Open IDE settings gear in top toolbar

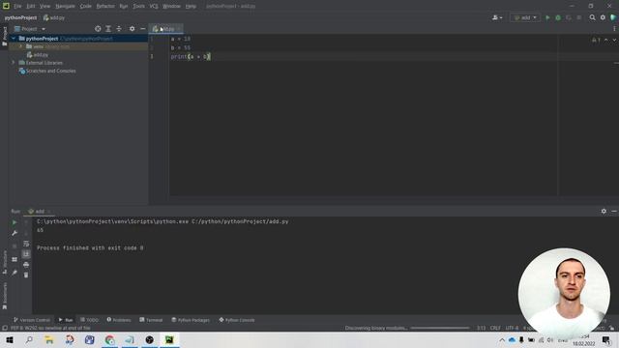pos(603,17)
